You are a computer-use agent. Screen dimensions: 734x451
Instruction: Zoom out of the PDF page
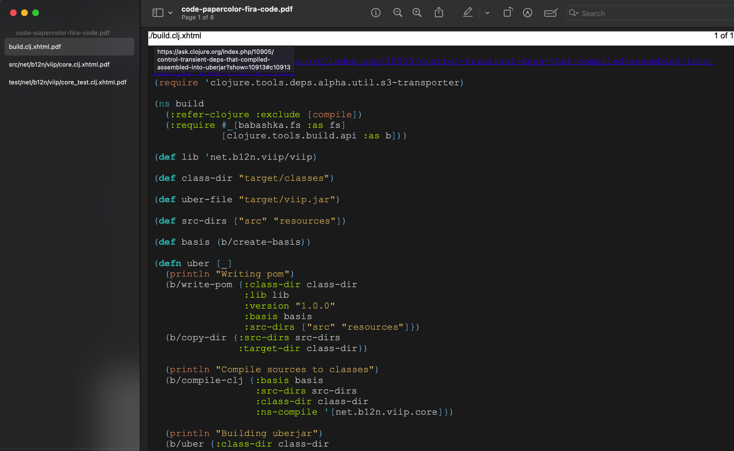tap(398, 13)
